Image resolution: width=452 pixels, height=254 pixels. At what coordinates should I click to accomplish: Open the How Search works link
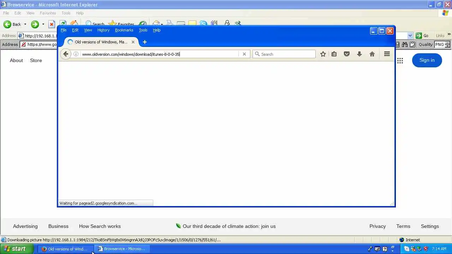pos(100,226)
